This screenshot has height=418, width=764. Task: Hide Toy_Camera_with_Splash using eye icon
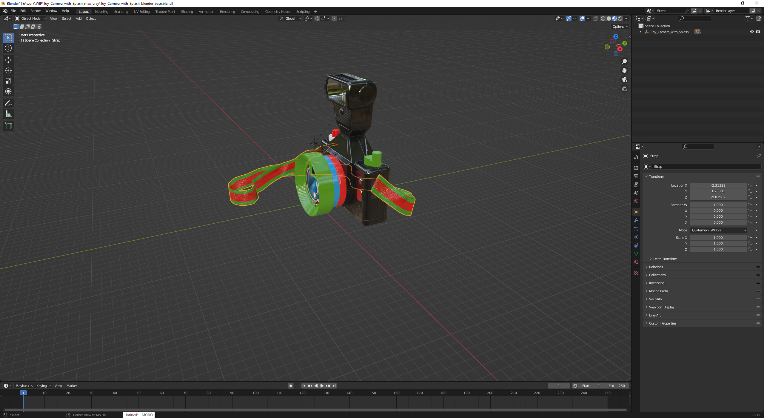[752, 32]
